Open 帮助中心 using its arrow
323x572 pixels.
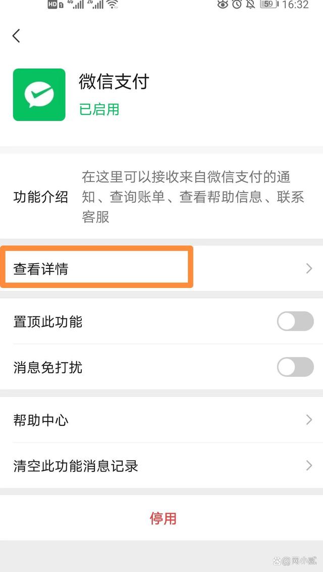pos(309,420)
